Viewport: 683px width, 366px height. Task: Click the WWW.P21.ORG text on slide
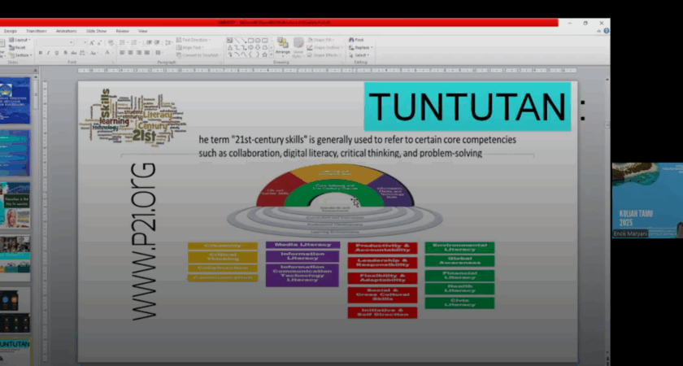[143, 242]
